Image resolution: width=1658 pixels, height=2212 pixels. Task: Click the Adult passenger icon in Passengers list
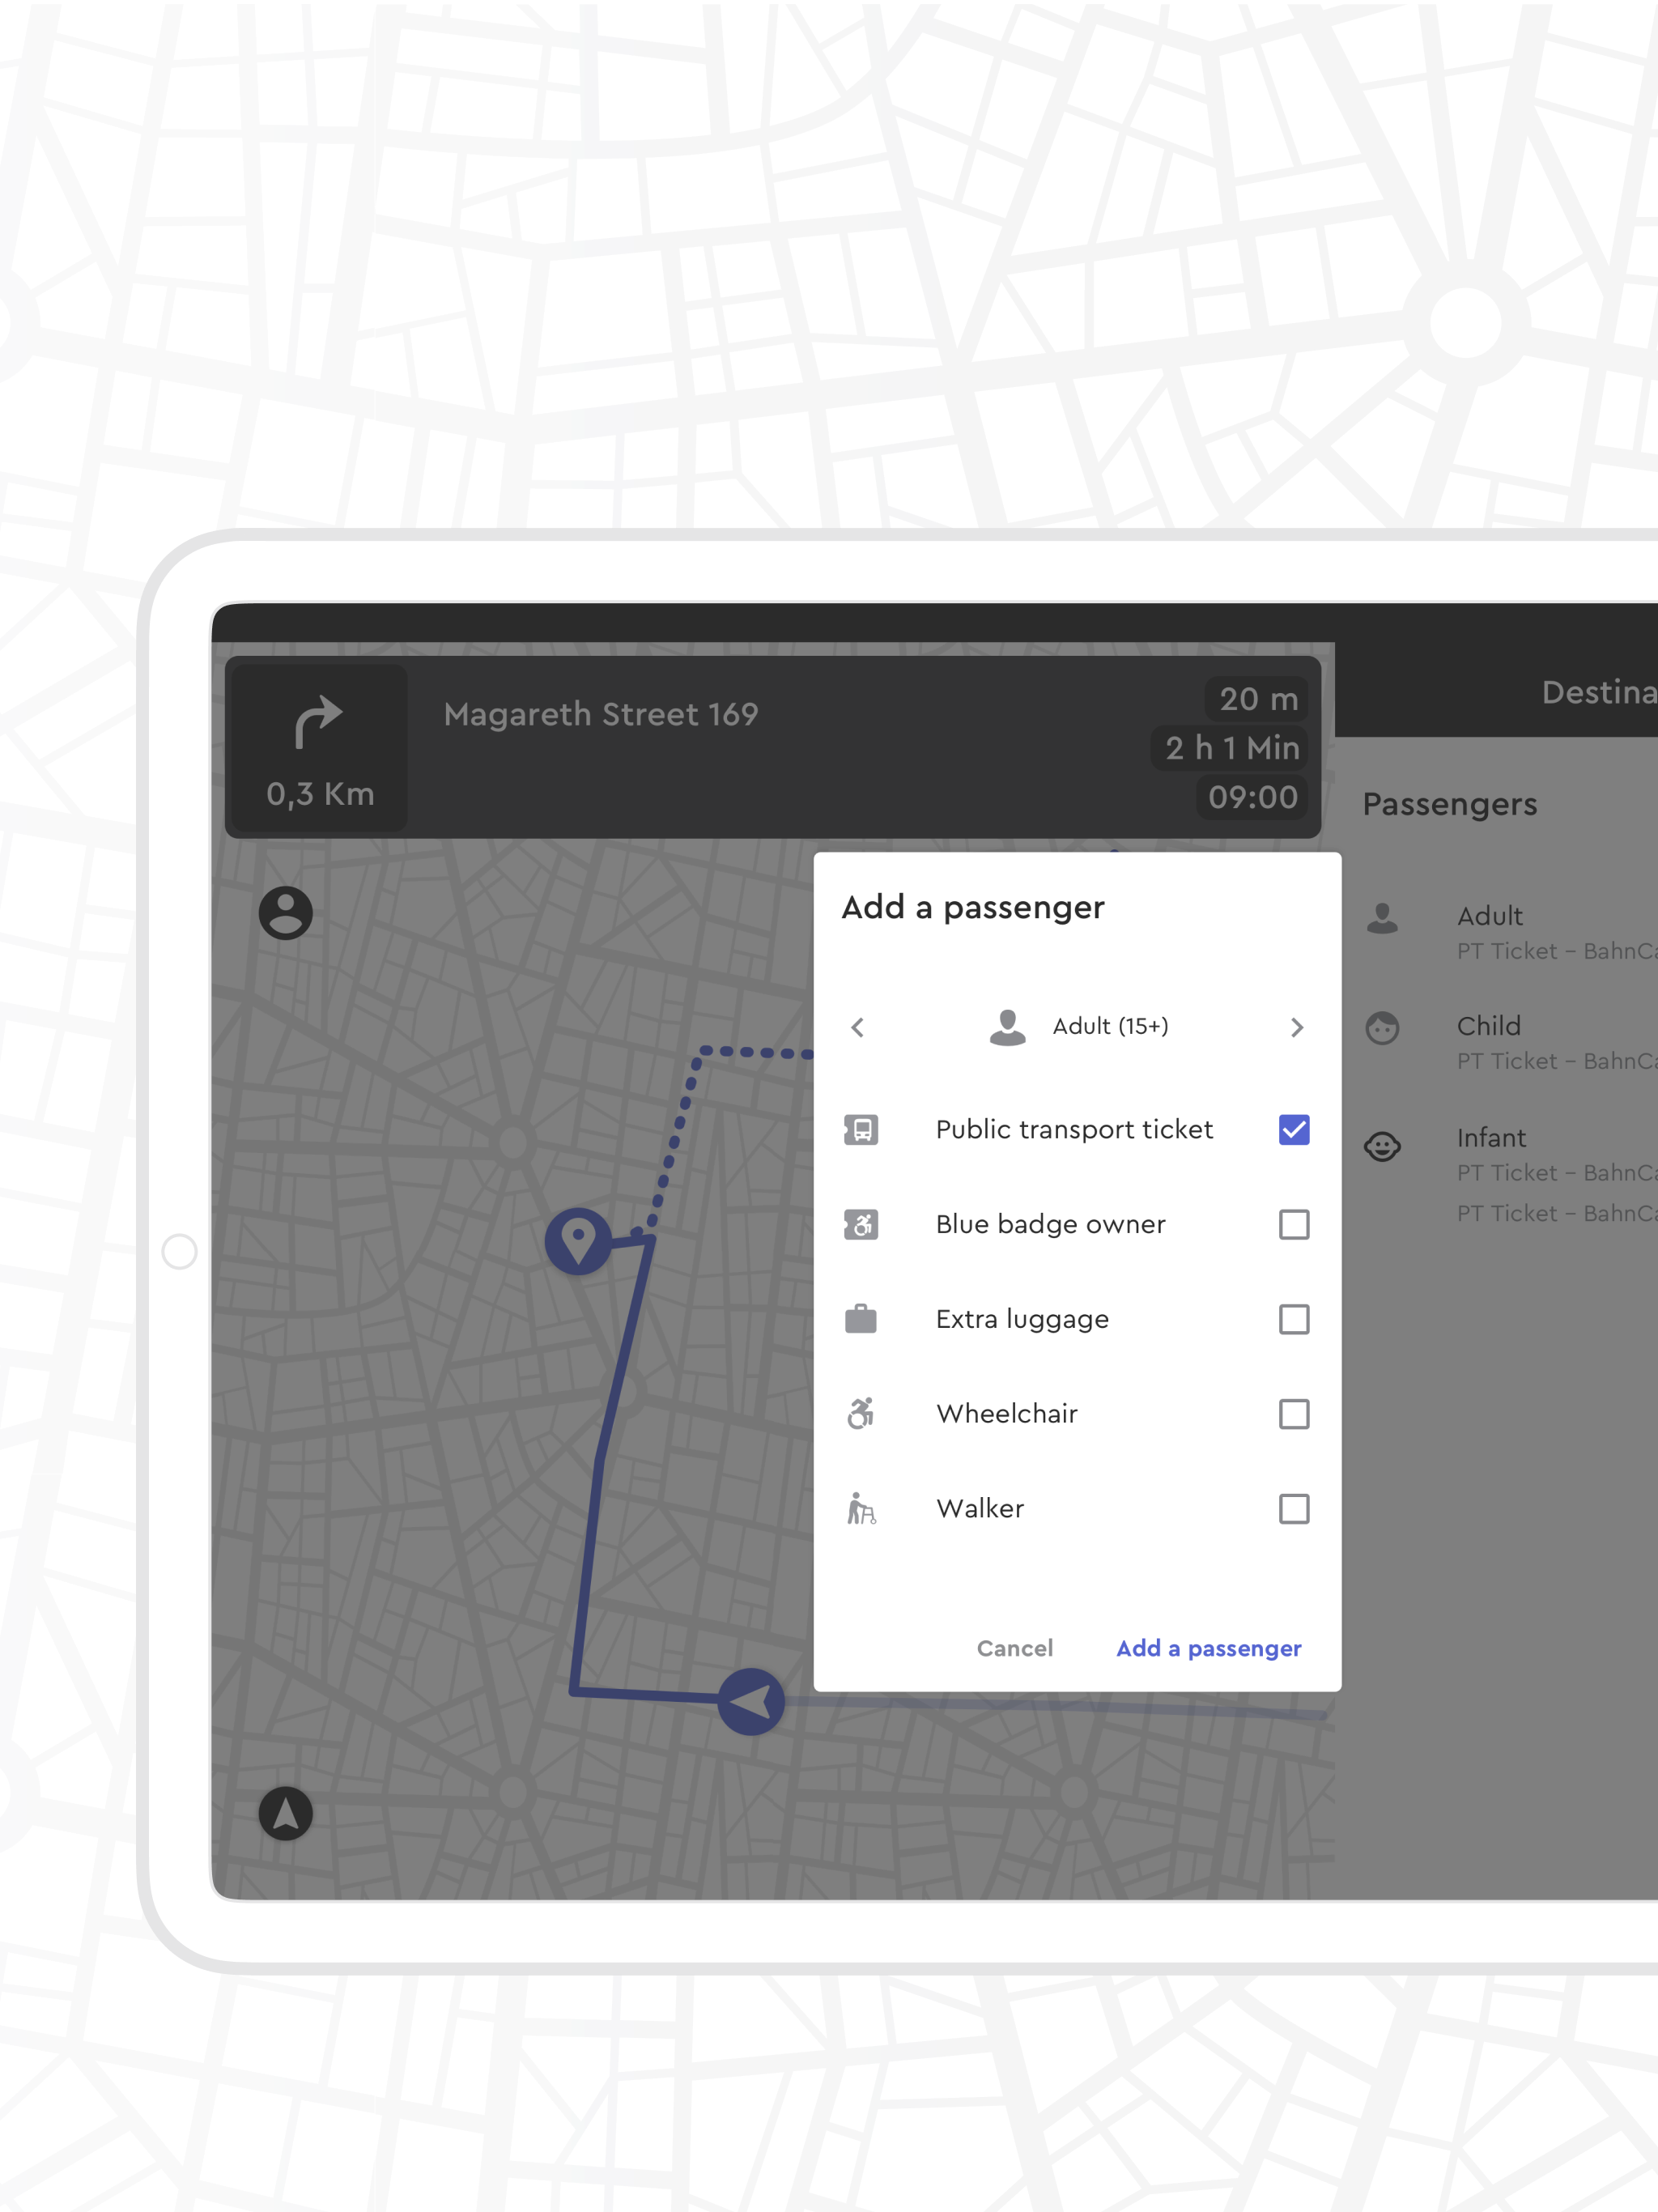pos(1382,917)
